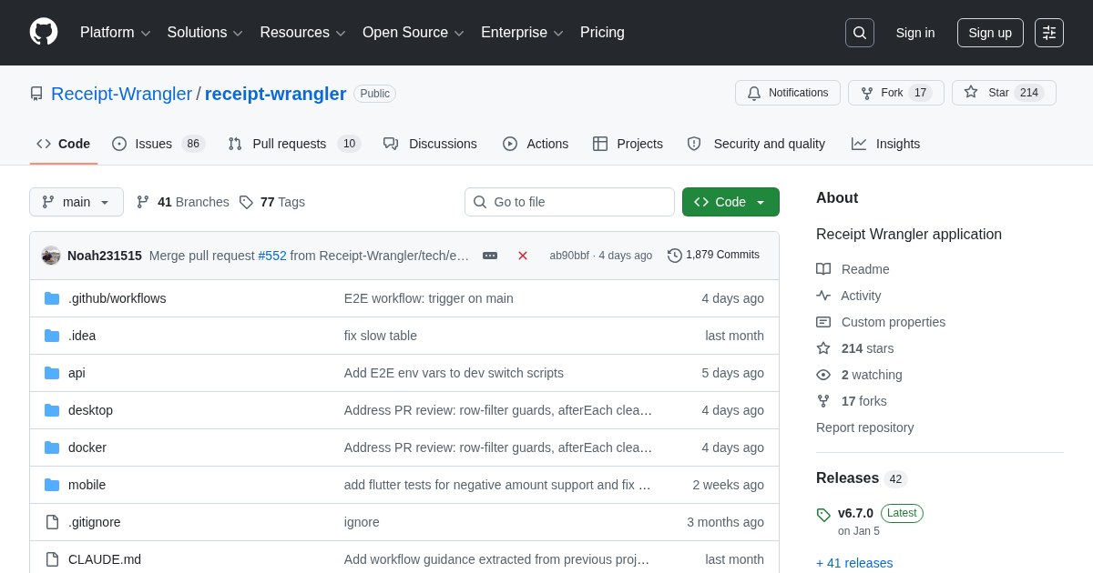Open Security and quality tab
The image size is (1093, 573).
tap(756, 144)
